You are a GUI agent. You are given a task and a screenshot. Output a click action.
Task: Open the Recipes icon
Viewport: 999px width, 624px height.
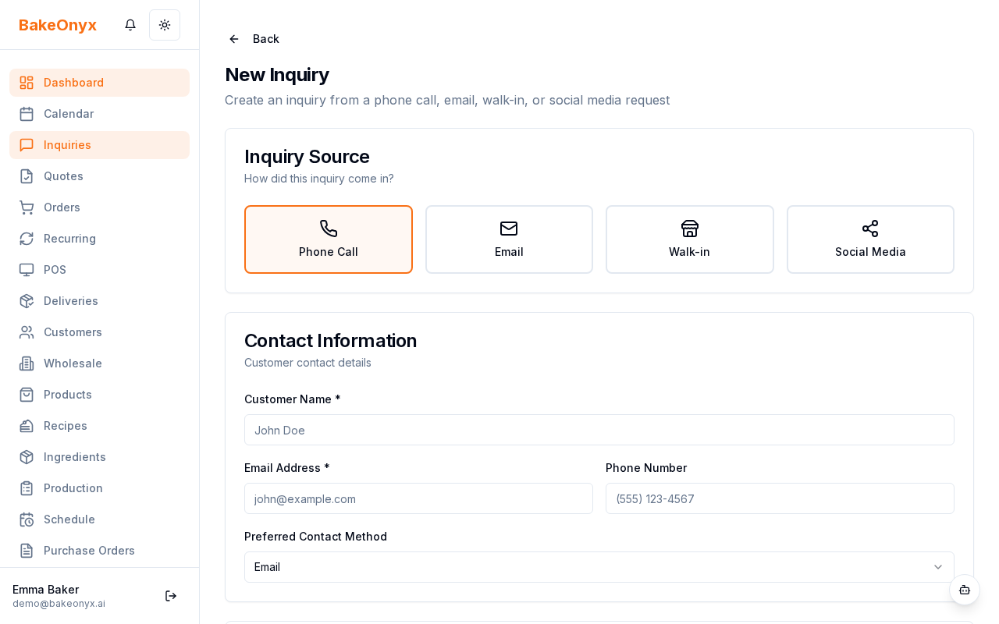pos(27,425)
